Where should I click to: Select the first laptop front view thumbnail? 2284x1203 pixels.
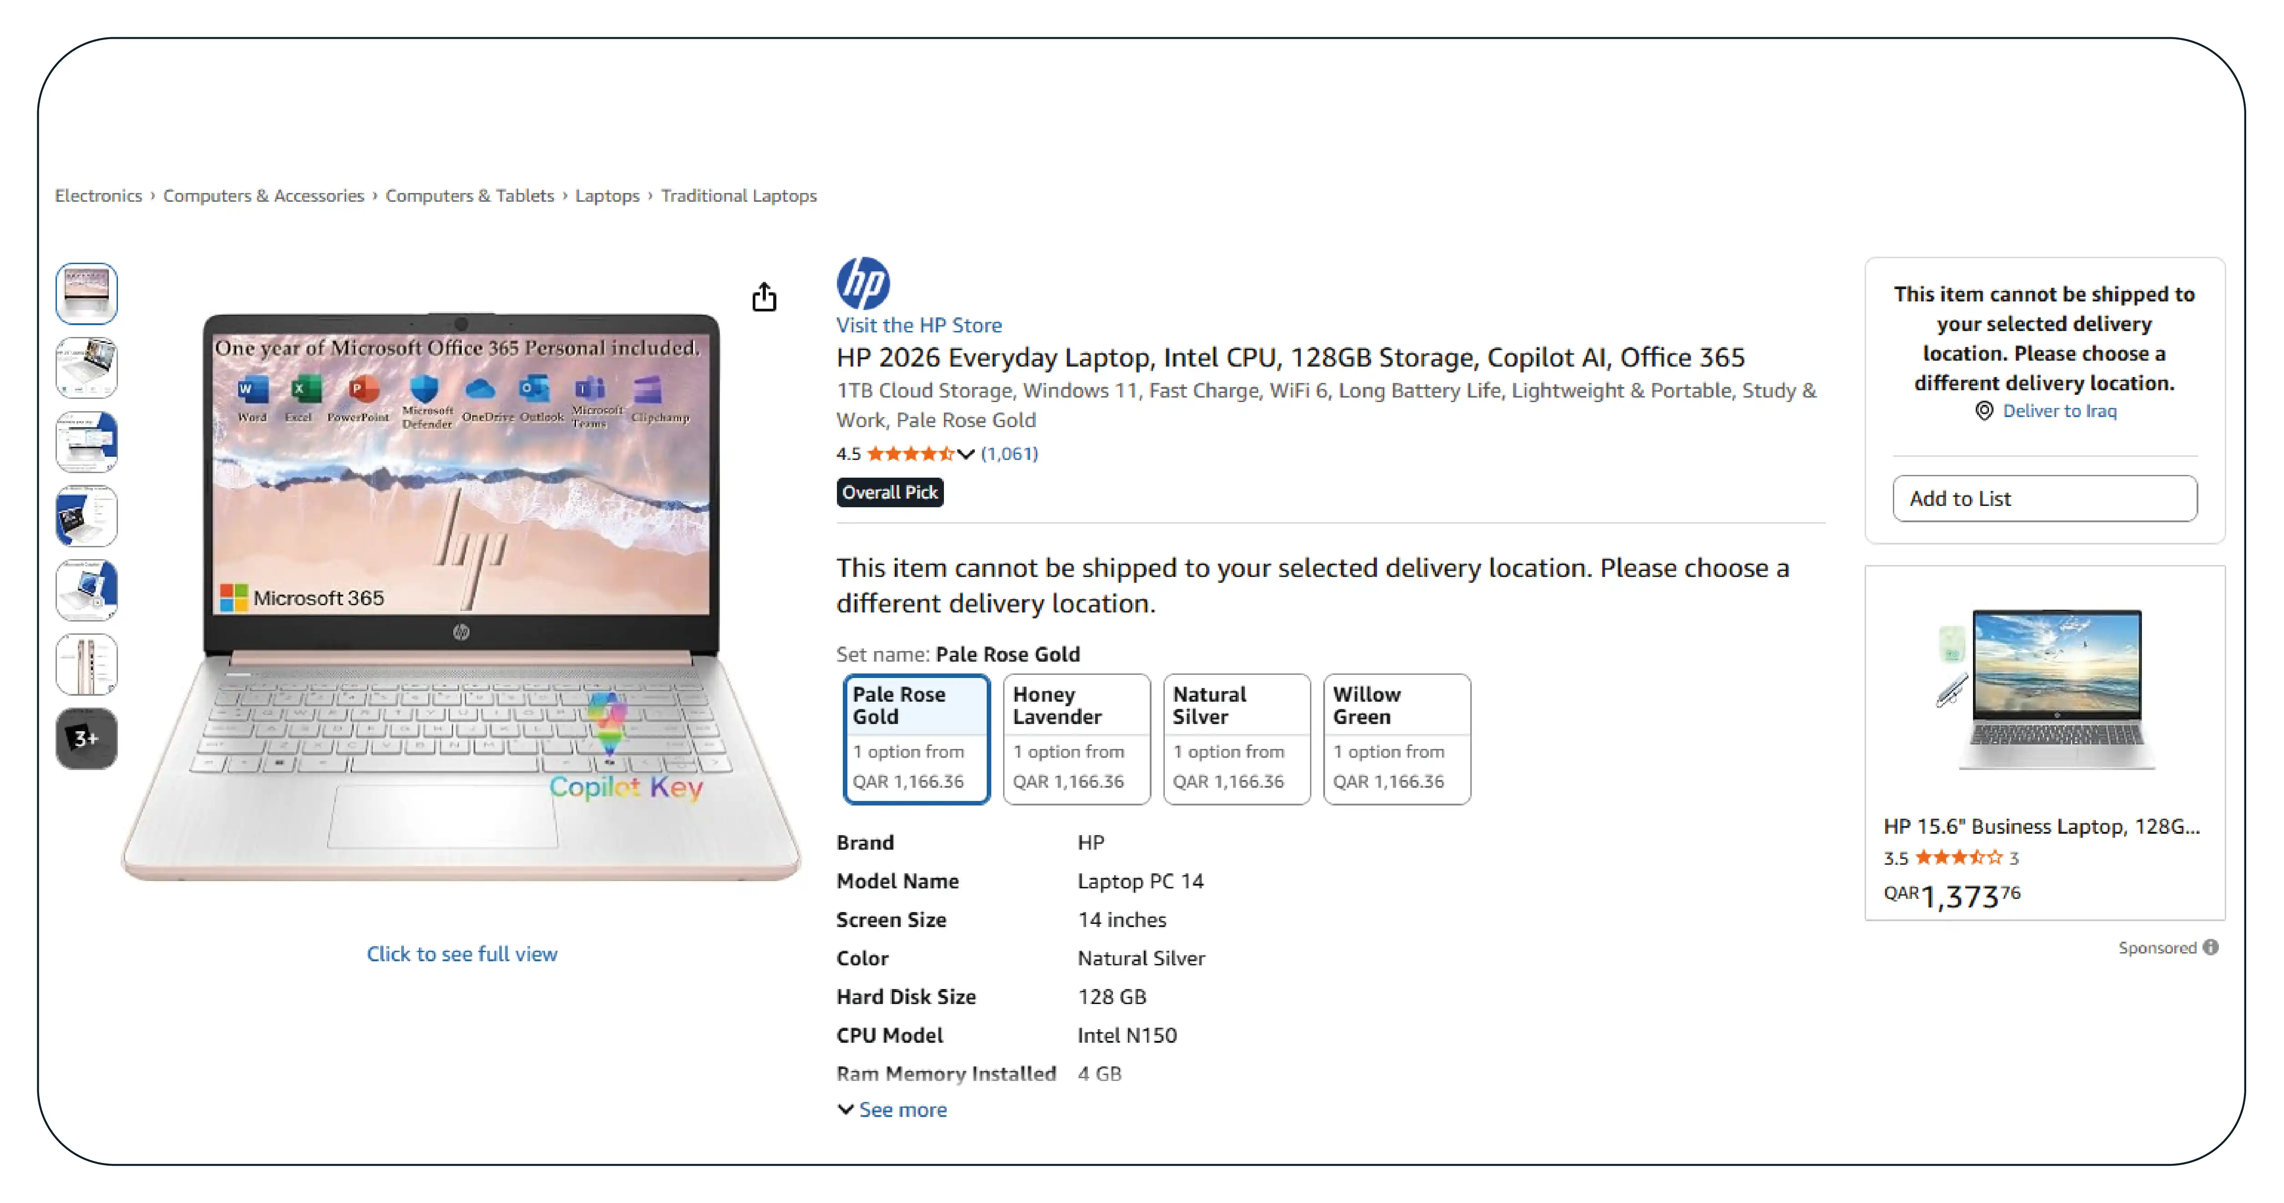tap(86, 293)
